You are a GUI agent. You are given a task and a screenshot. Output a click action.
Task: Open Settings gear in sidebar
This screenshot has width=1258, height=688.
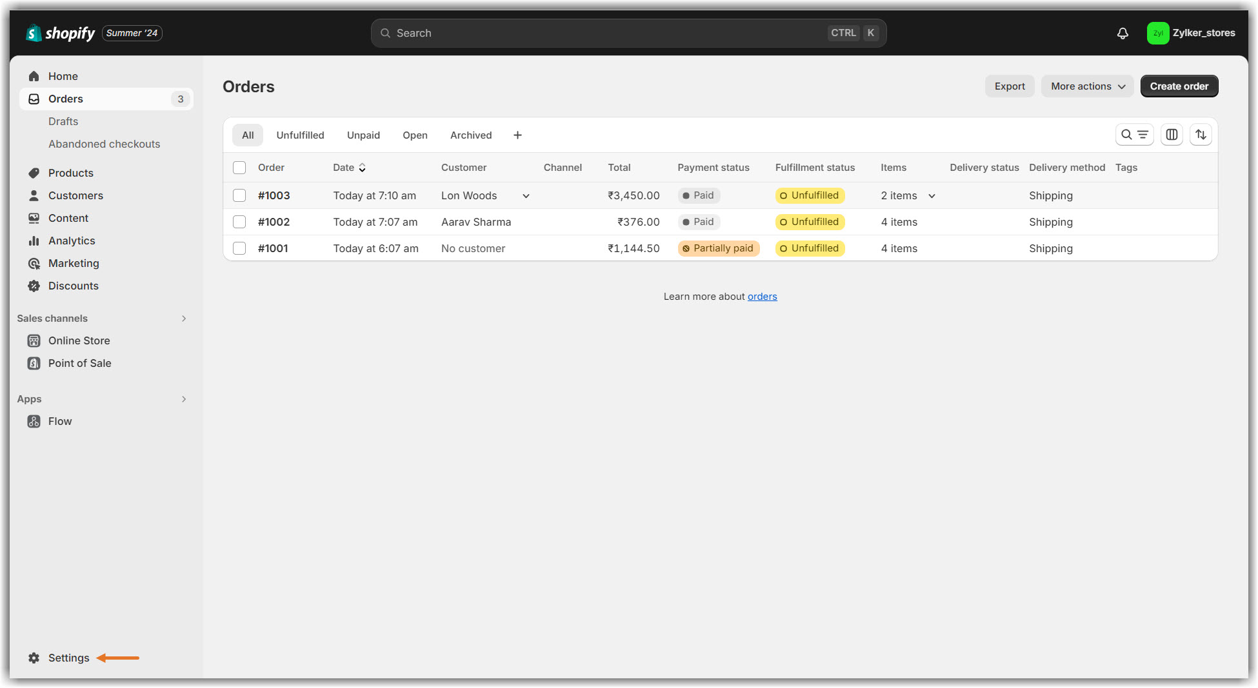tap(34, 658)
